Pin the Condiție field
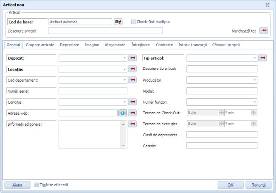 point(132,102)
